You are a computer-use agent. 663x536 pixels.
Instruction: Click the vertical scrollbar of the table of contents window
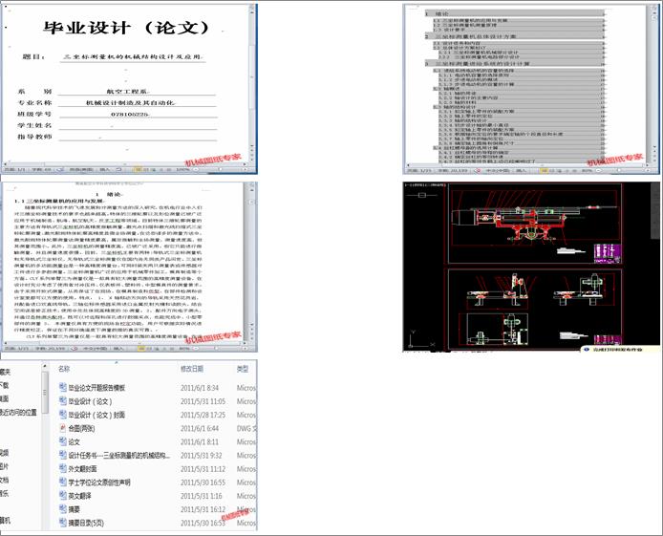654,84
